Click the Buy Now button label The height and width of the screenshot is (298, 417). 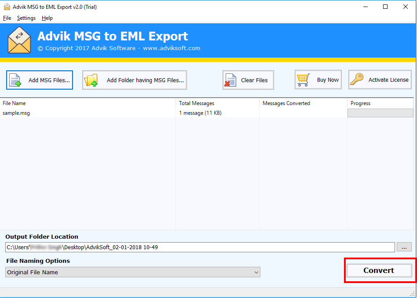[x=328, y=80]
